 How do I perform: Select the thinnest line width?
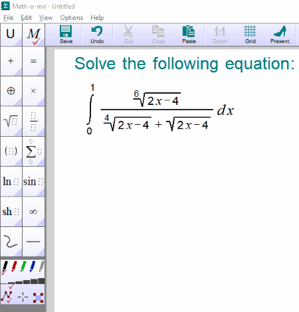pos(4,283)
